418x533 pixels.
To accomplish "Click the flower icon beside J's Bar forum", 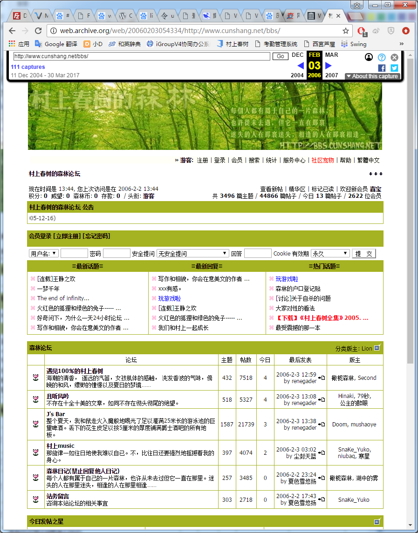I will tap(36, 424).
